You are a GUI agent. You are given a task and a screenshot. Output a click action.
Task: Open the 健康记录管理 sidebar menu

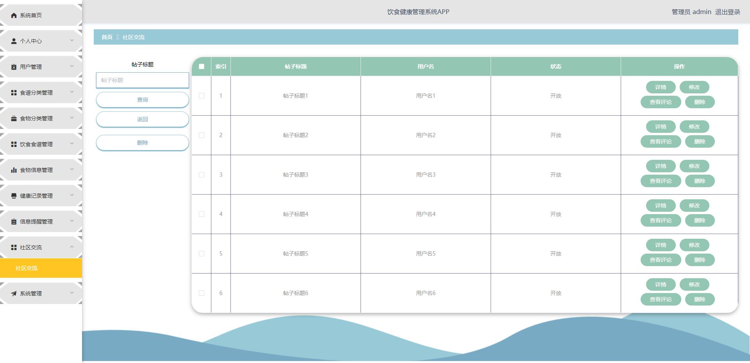pyautogui.click(x=41, y=196)
